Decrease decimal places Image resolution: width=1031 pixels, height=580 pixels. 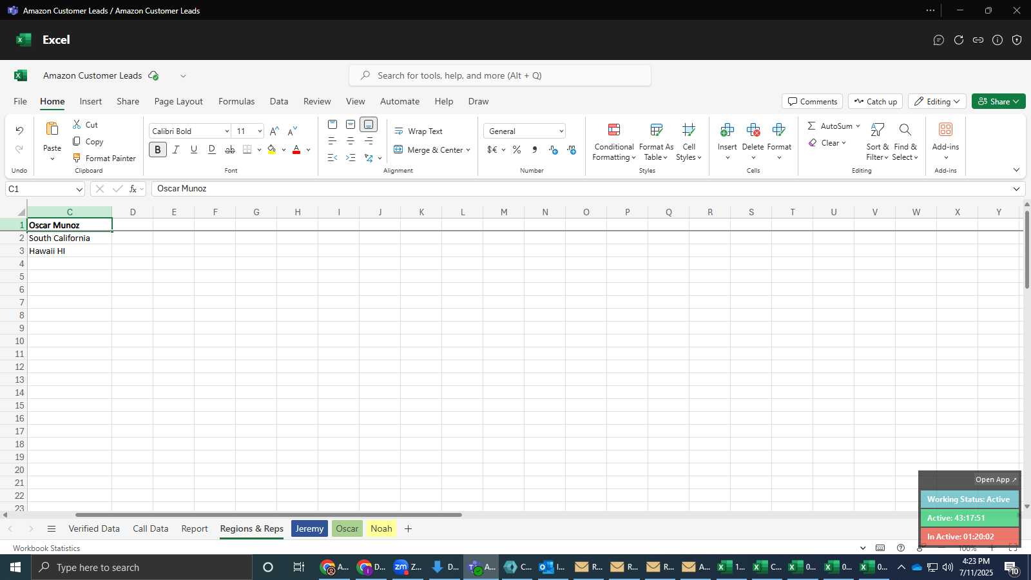pos(572,150)
